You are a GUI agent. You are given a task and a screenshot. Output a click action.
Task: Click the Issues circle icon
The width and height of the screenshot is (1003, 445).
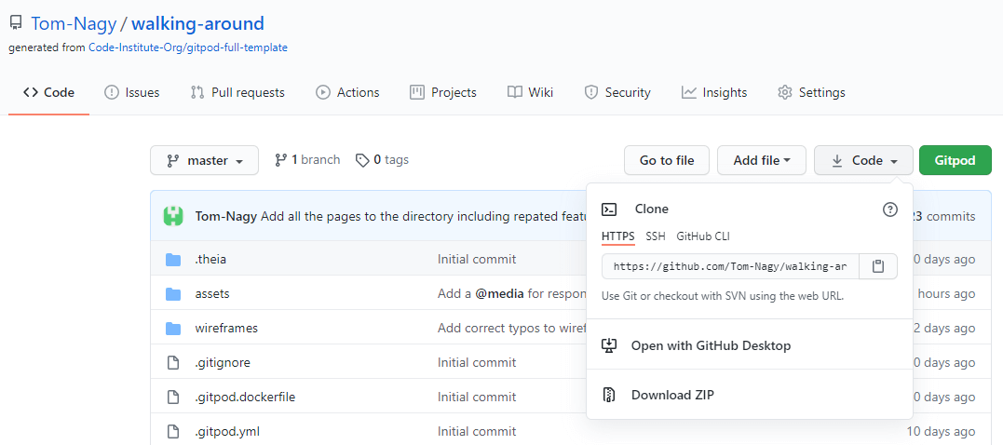pos(112,93)
